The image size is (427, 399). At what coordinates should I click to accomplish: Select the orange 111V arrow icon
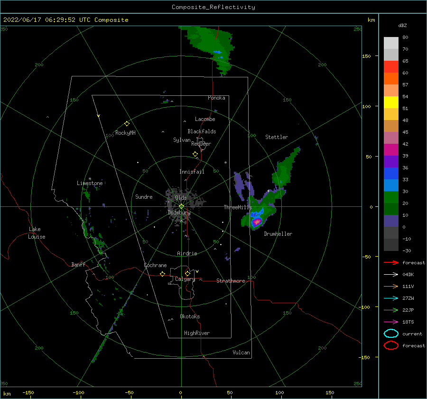point(391,286)
